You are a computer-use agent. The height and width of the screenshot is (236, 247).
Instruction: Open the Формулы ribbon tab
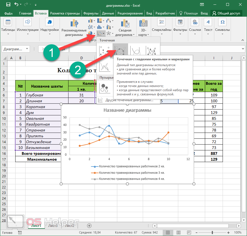91,13
